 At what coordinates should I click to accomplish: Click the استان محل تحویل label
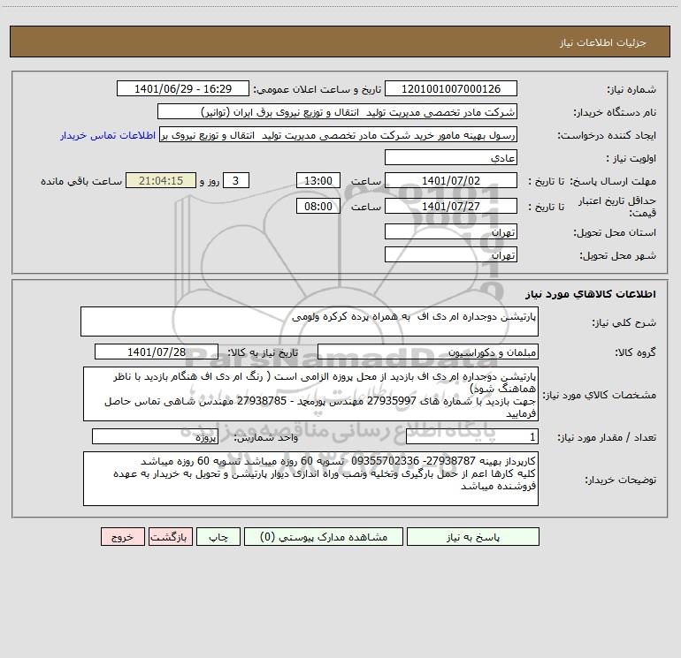coord(615,233)
